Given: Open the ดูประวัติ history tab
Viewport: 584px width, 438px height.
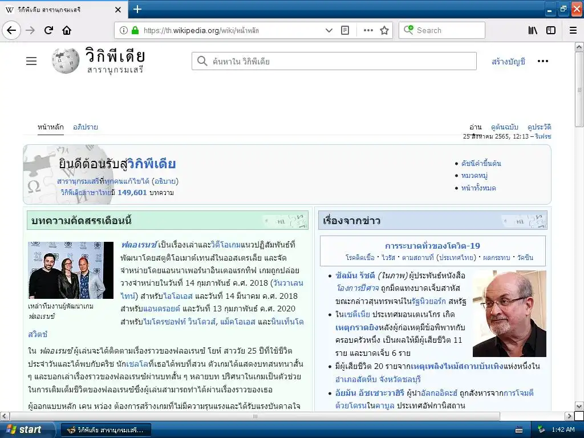Looking at the screenshot, I should point(540,127).
